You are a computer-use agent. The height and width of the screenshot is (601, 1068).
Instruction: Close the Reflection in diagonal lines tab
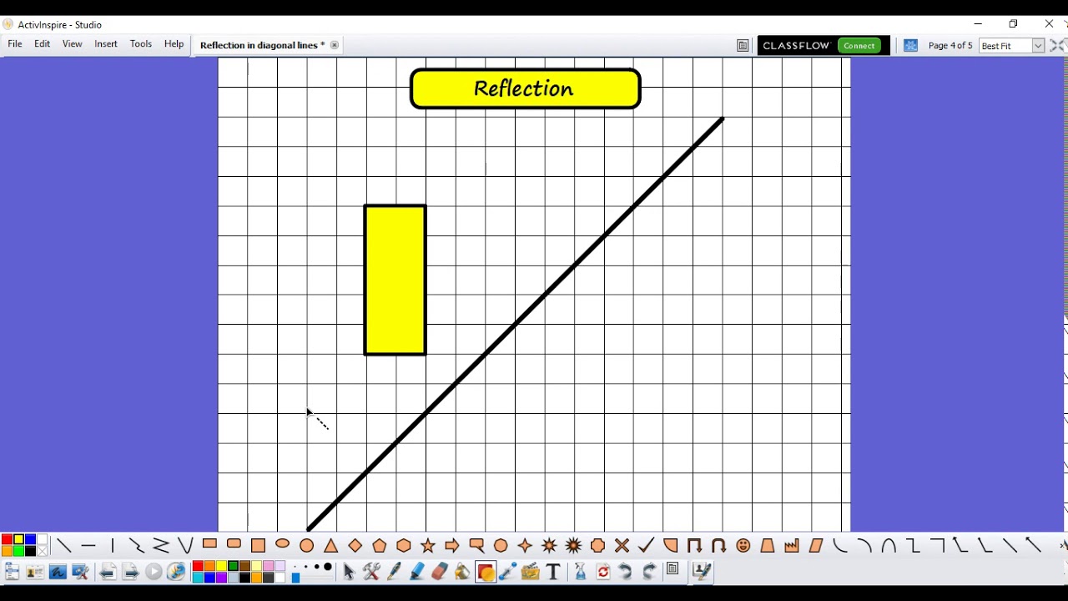pos(335,45)
